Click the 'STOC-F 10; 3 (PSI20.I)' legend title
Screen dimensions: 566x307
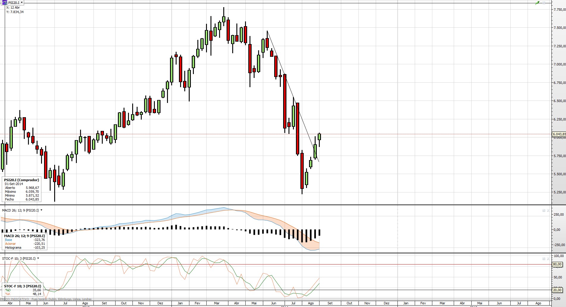point(23,286)
